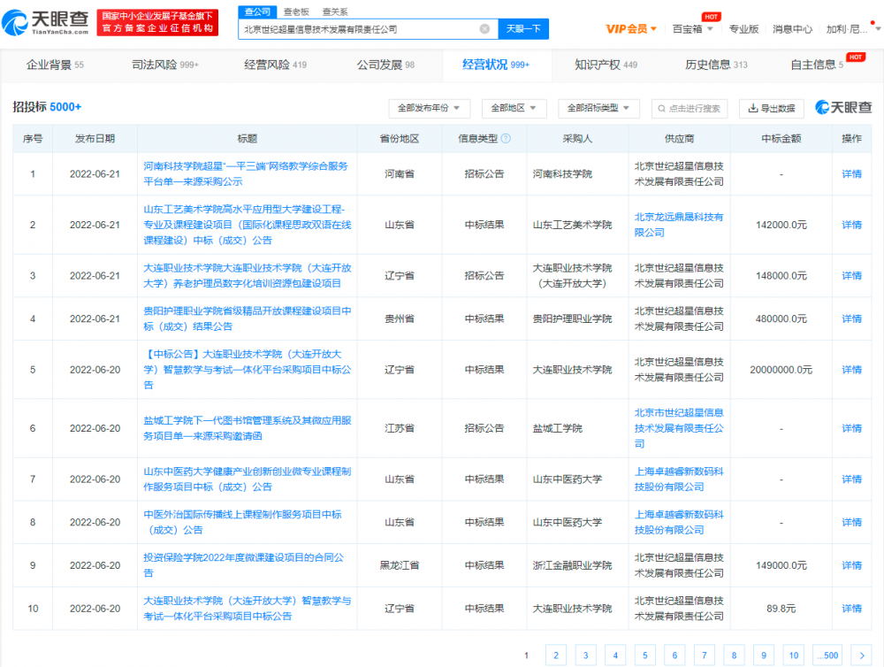Open 盐城工学院 library system bid link
The width and height of the screenshot is (884, 667).
[247, 428]
